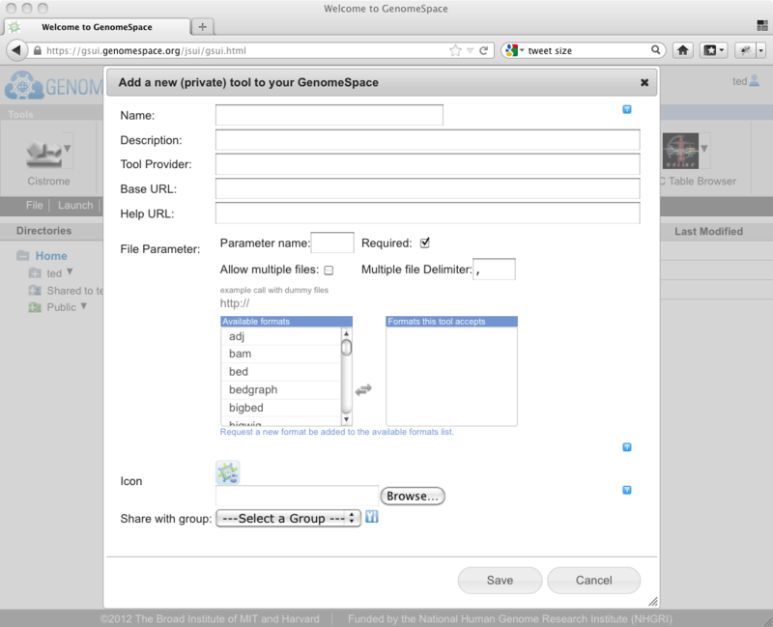Close the Add new tool dialog
Screen dimensions: 773x627
click(644, 82)
